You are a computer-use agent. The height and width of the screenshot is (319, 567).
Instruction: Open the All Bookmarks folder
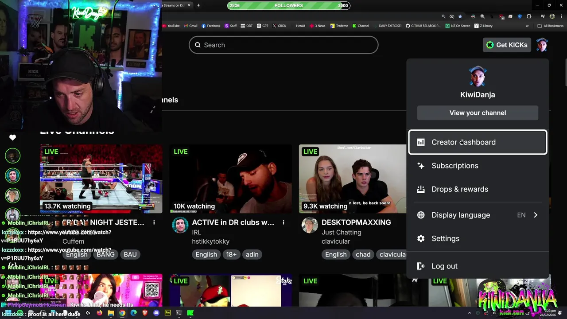pos(550,26)
